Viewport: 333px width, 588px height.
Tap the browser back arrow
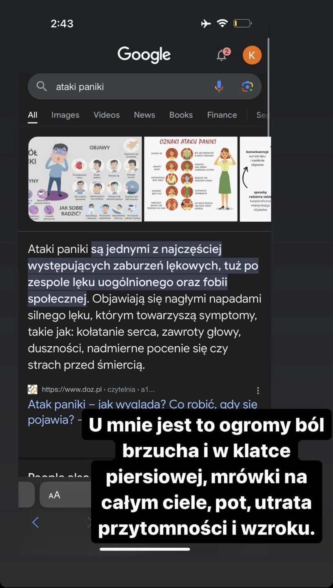pos(36,522)
